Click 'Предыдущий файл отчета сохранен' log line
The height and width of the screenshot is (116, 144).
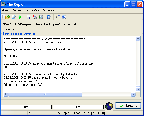(37, 49)
